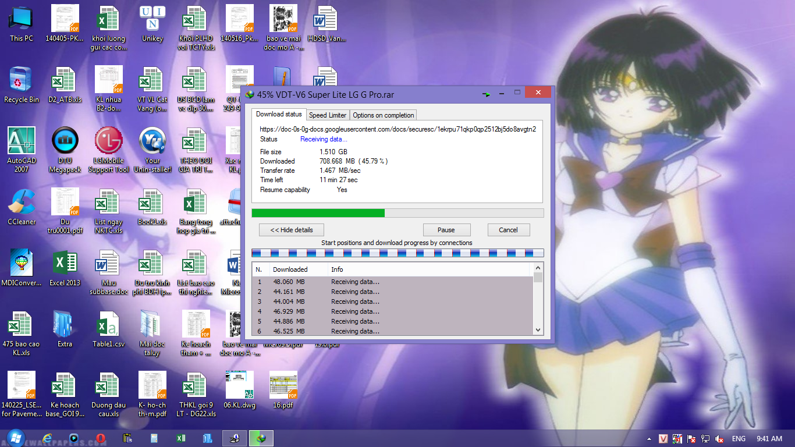Click the Downloaded column header
Viewport: 795px width, 447px height.
pos(297,269)
